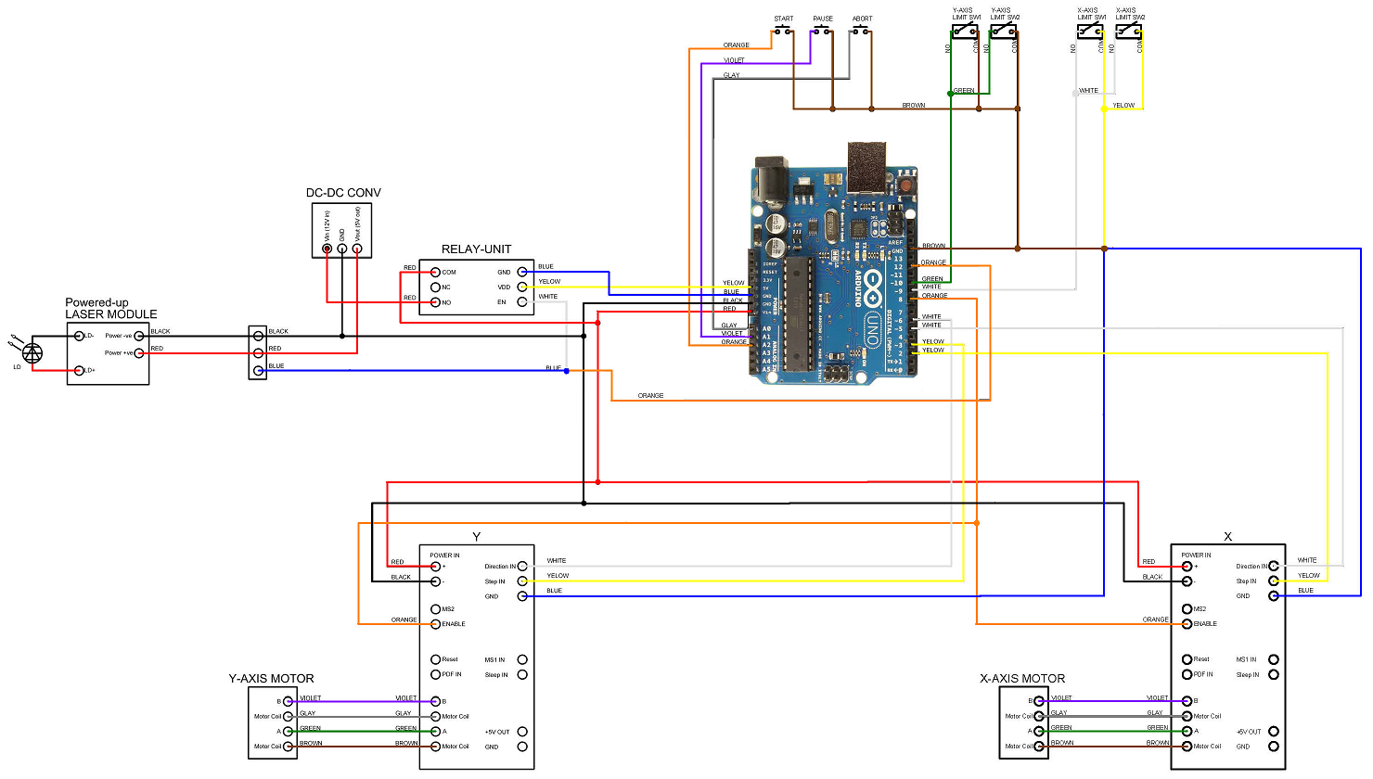Click Y driver's MS2 terminal
The height and width of the screenshot is (779, 1373).
(435, 609)
